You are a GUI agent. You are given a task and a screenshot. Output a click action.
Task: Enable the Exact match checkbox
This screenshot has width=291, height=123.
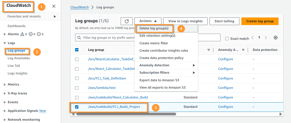(227, 38)
